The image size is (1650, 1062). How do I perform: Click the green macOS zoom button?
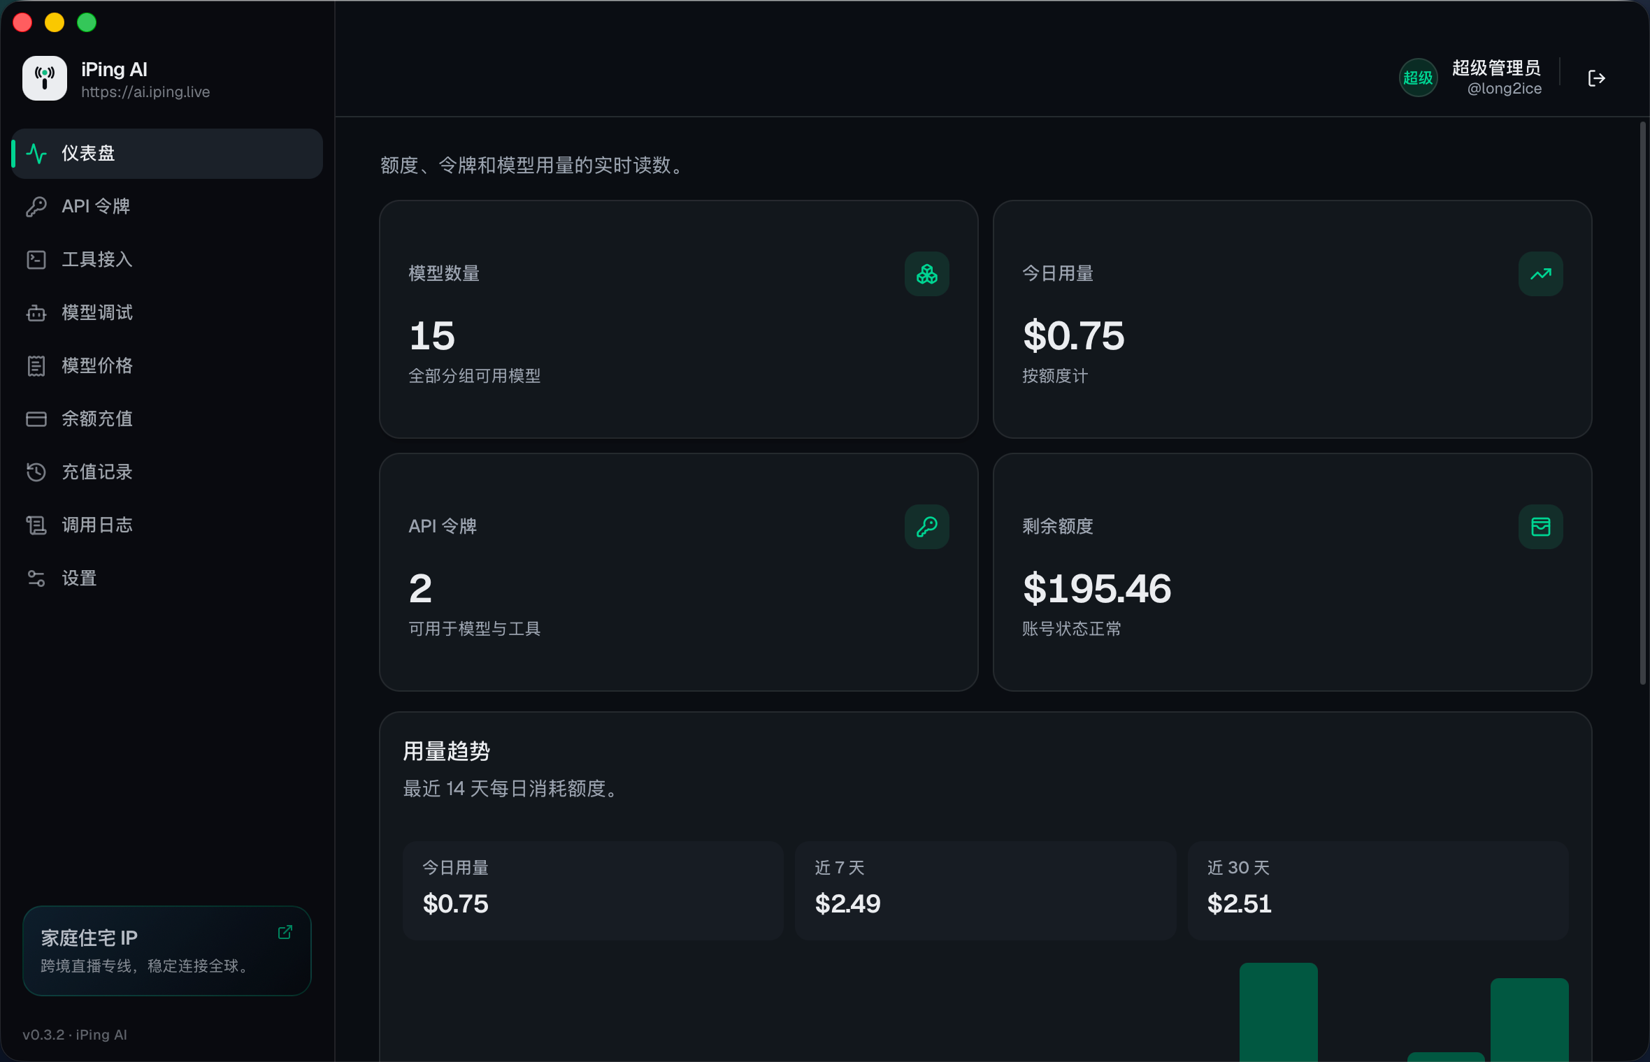(x=87, y=22)
